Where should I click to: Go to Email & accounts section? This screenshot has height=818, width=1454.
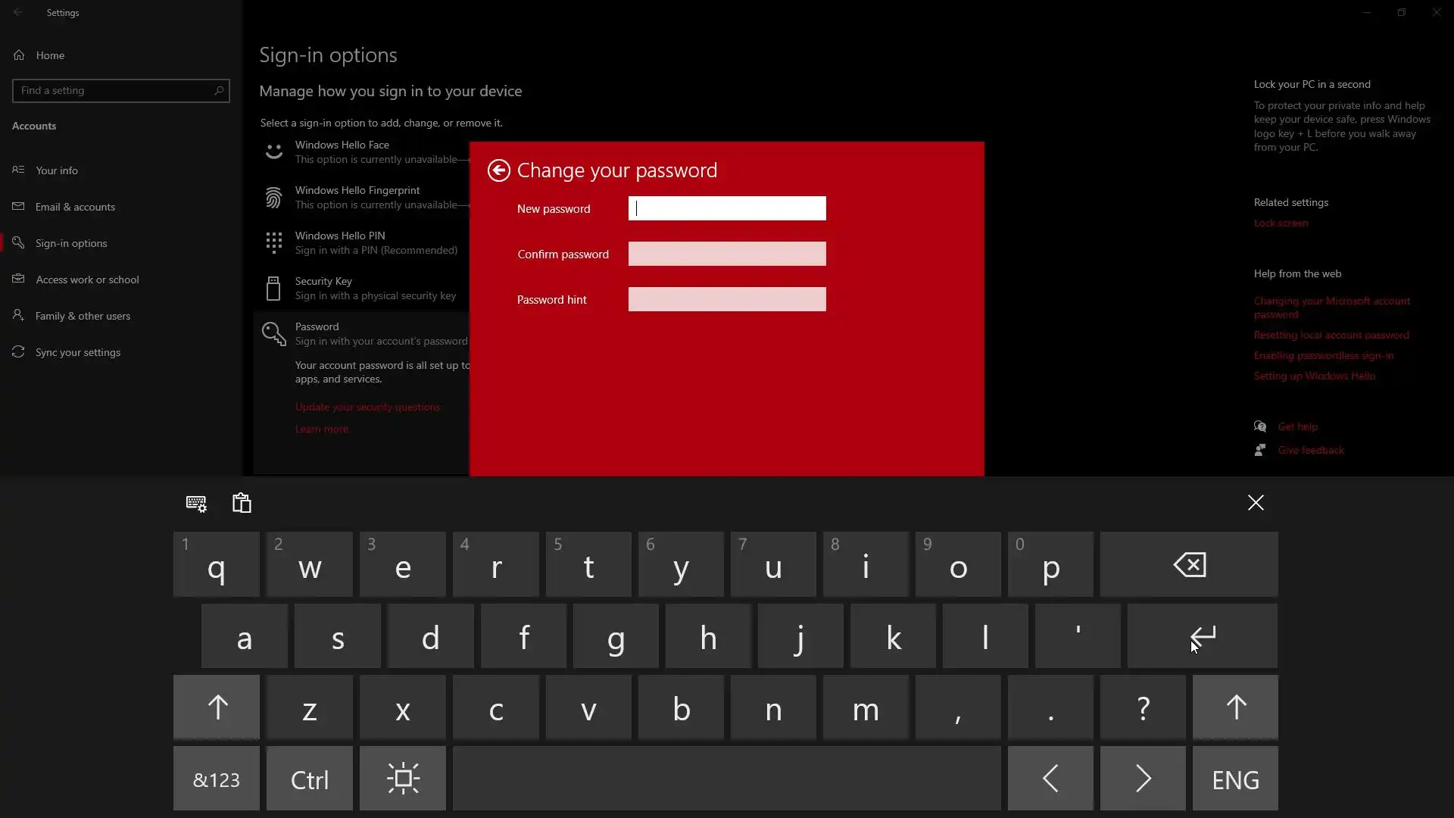pos(75,207)
